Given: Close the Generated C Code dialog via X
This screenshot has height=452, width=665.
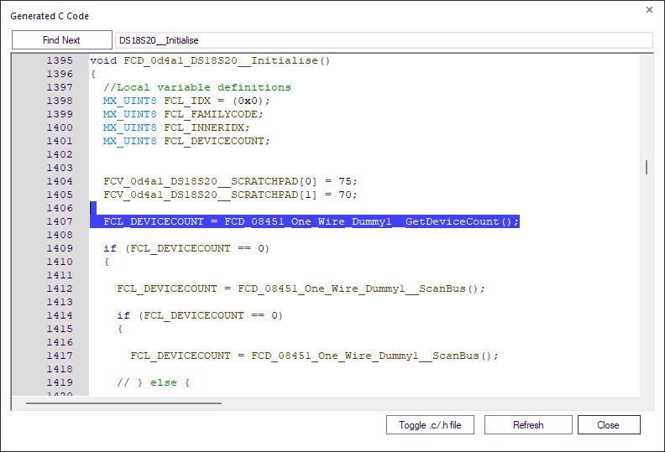Looking at the screenshot, I should coord(648,10).
